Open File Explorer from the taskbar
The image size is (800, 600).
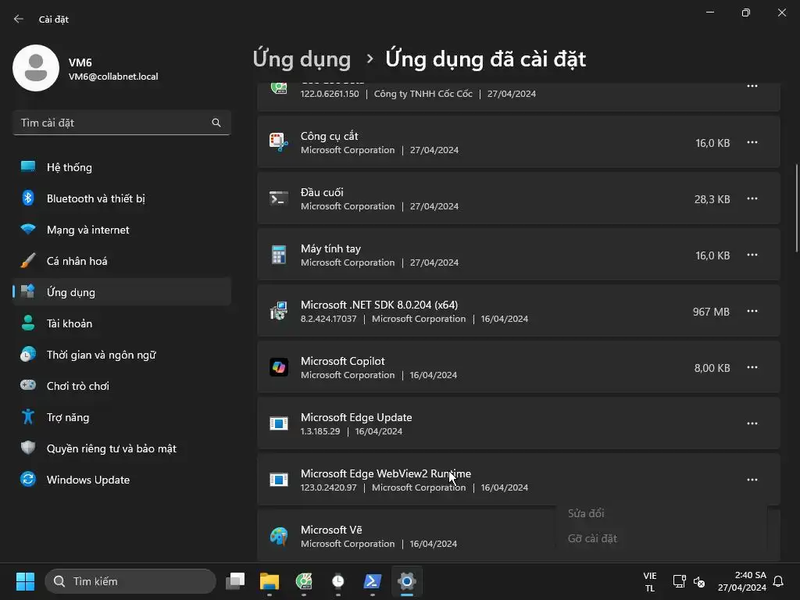pos(270,581)
